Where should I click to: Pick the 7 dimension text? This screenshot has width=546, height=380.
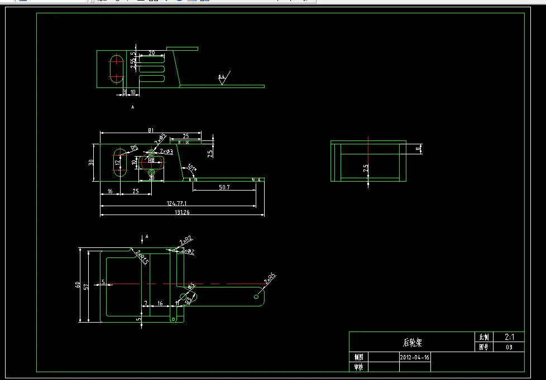(146, 303)
